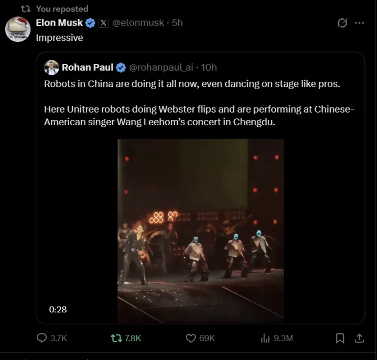377x360 pixels.
Task: Play the Unitree robots concert video
Action: [x=200, y=231]
